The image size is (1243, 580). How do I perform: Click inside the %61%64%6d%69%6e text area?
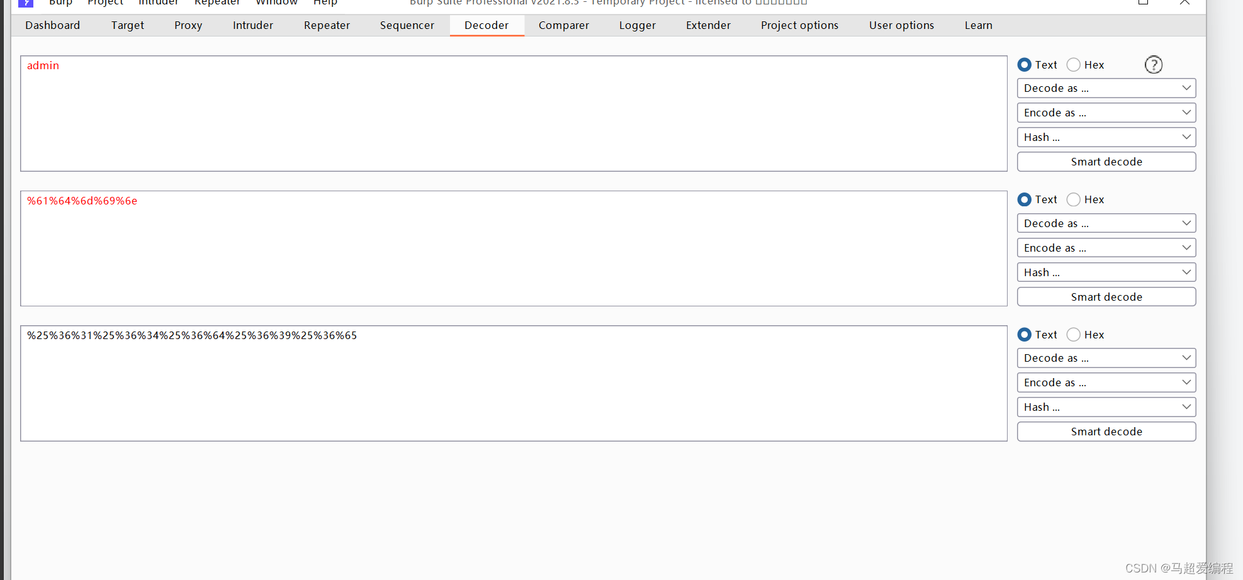click(514, 248)
